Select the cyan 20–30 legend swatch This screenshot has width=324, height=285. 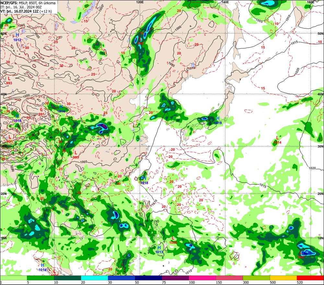pos(94,278)
